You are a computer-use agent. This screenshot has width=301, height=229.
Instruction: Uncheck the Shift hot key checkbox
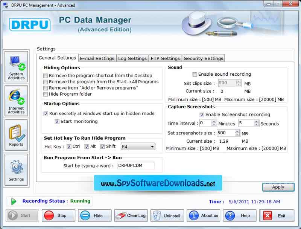(102, 147)
